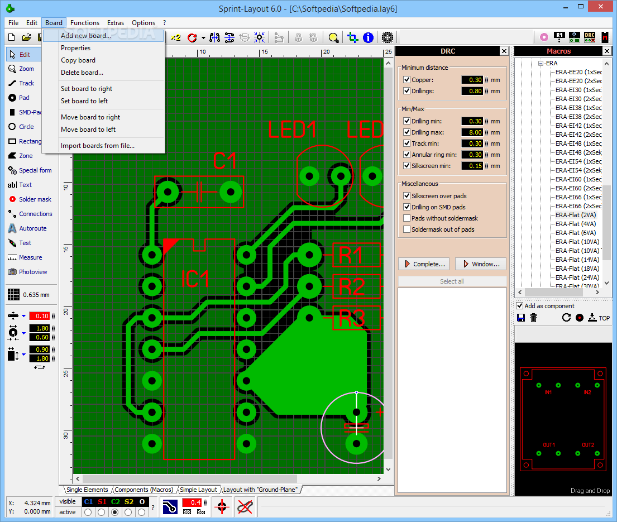
Task: Click the grid size icon
Action: (14, 295)
